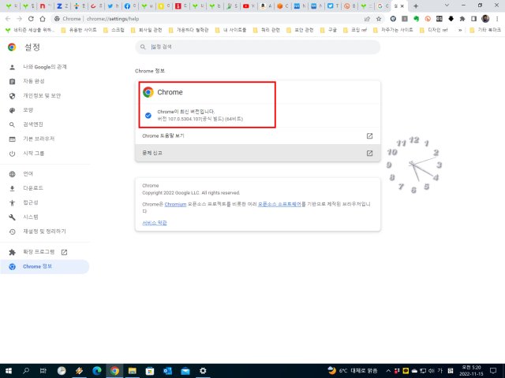Open the Windows Start menu
This screenshot has height=378, width=505.
9,371
